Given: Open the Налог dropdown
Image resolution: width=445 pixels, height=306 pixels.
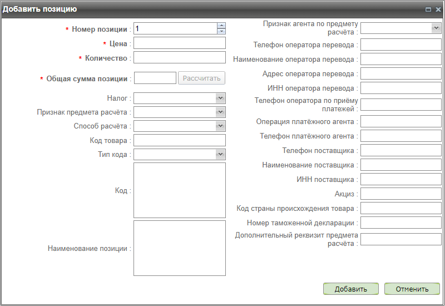Looking at the screenshot, I should (220, 98).
